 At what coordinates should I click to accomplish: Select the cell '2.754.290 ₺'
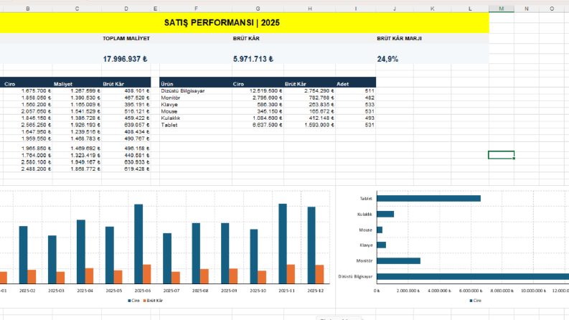click(309, 90)
